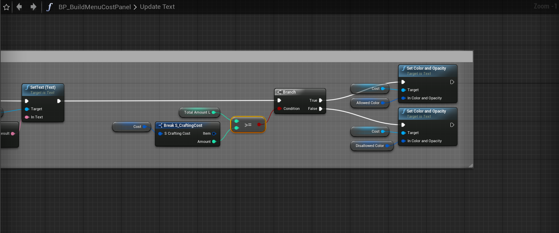Click SetText node output execution pin

coord(59,101)
